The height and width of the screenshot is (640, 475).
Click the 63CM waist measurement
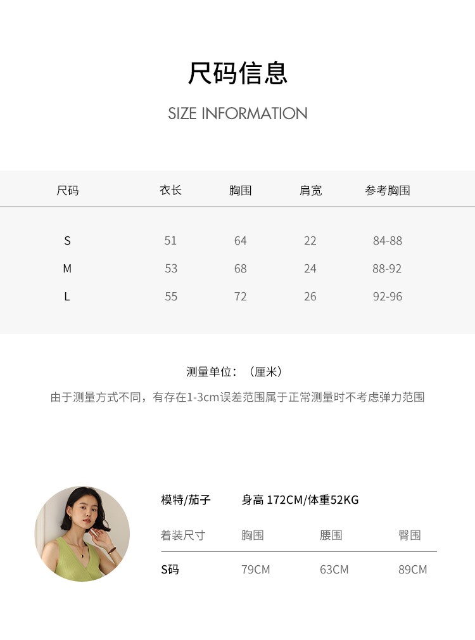pyautogui.click(x=334, y=570)
